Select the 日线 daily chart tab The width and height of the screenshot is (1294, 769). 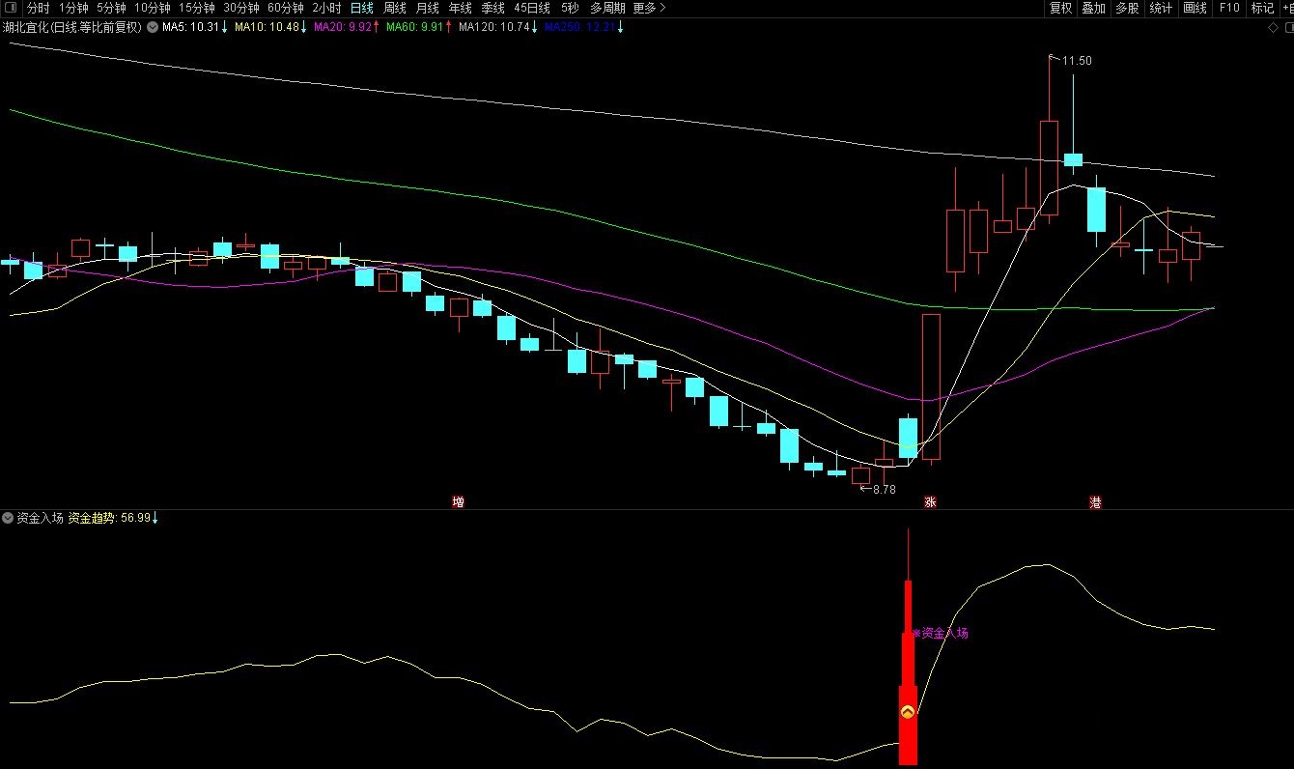[x=361, y=8]
